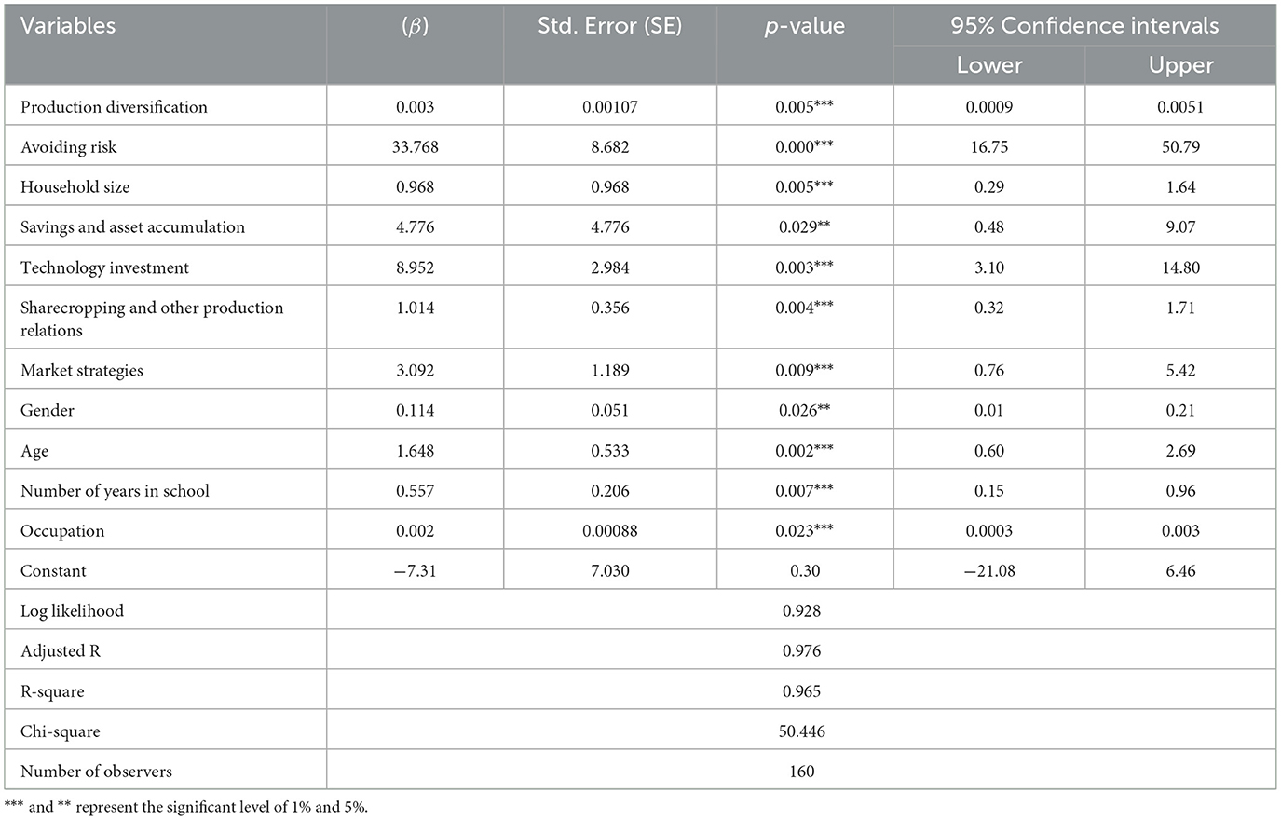Click the Lower sub-column header
This screenshot has width=1281, height=820.
coord(988,65)
